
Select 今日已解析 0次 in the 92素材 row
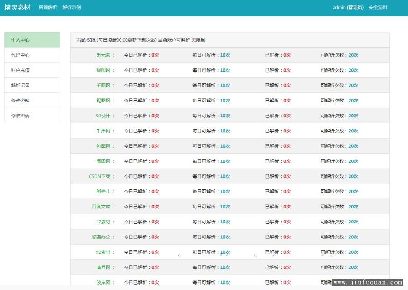tap(141, 252)
